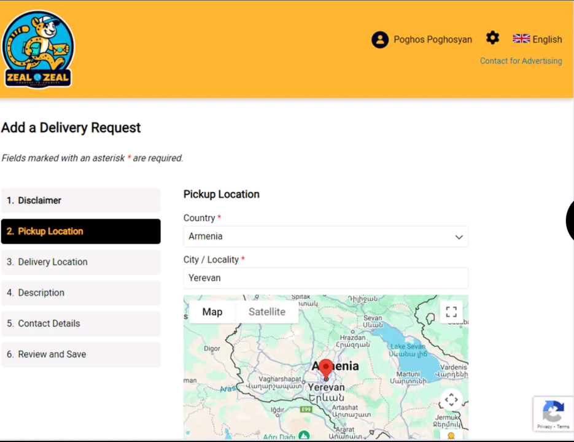Image resolution: width=574 pixels, height=442 pixels.
Task: Click Contact for Advertising link
Action: point(521,61)
